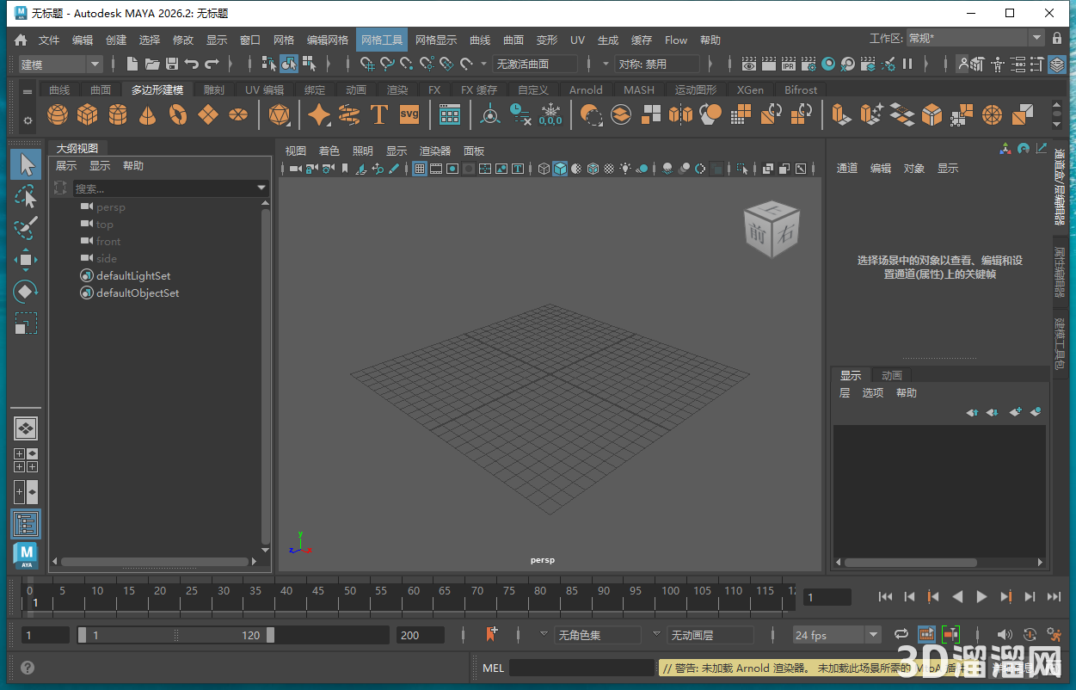Viewport: 1076px width, 690px height.
Task: Create a polygon cube from the shelf
Action: pyautogui.click(x=87, y=114)
